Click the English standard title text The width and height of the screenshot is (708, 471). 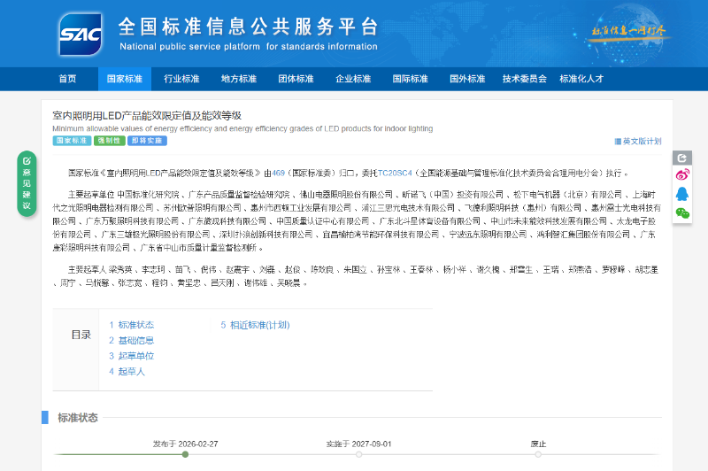(242, 128)
